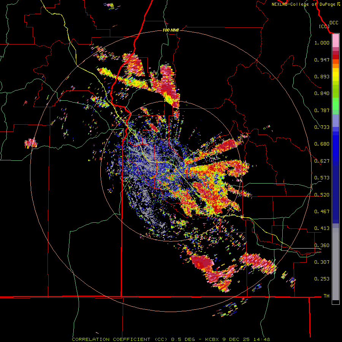This screenshot has height=342, width=342.
Task: Select the 0.733 scale value
Action: click(x=322, y=127)
